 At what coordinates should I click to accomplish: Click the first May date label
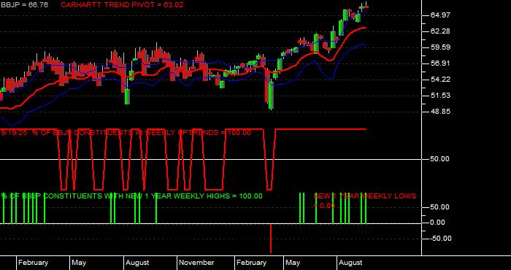[79, 263]
